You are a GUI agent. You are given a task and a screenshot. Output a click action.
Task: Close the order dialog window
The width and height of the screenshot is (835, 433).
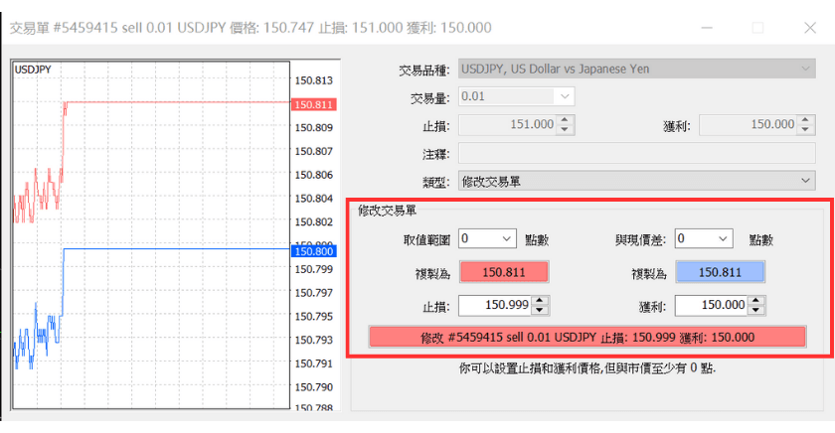tap(809, 28)
